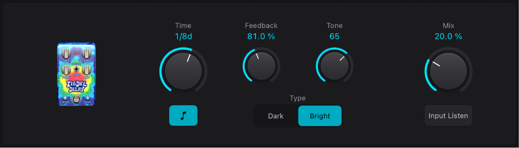This screenshot has height=148, width=519.
Task: Click the Feedback knob
Action: pos(262,66)
